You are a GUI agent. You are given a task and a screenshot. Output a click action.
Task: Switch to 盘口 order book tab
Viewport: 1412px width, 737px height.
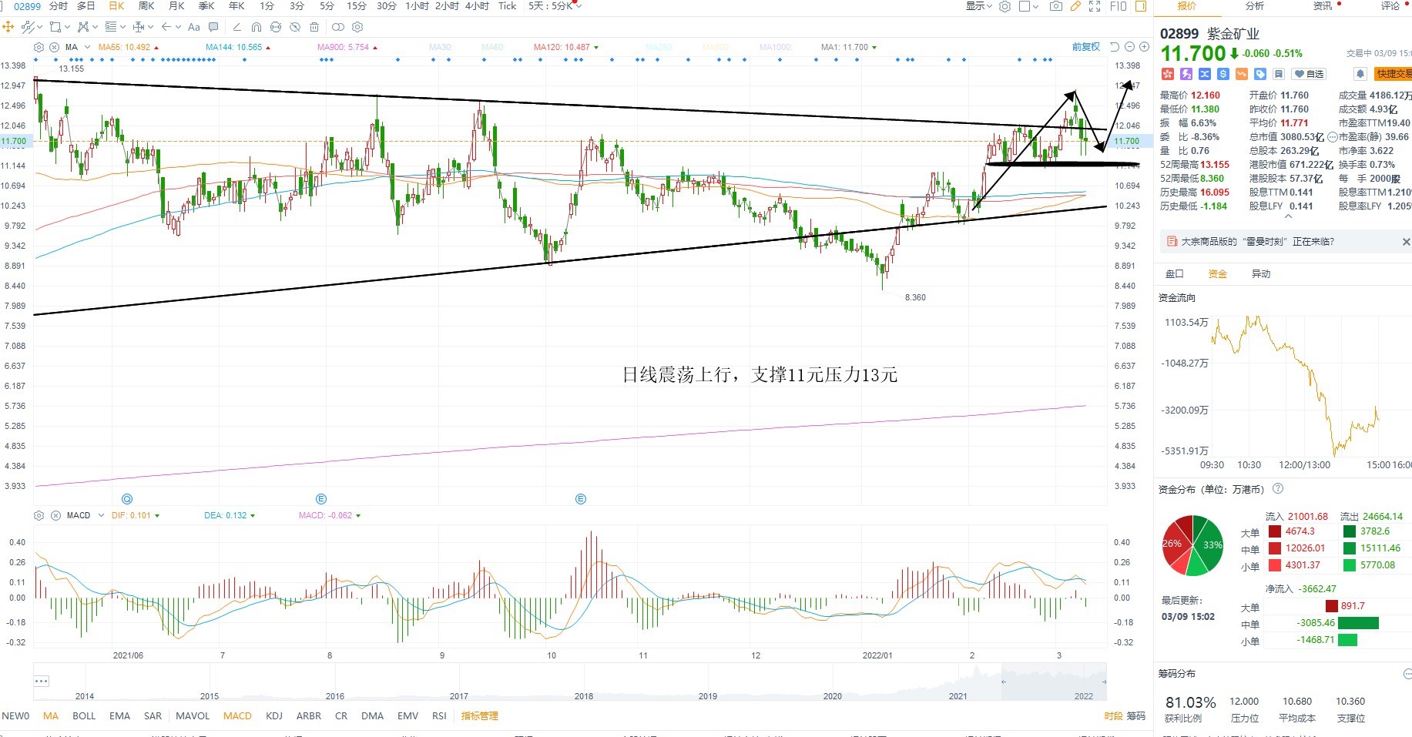(1175, 273)
